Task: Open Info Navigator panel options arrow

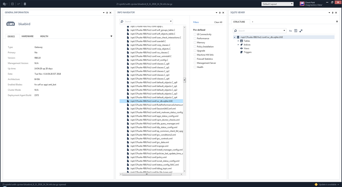Action: pos(216,13)
